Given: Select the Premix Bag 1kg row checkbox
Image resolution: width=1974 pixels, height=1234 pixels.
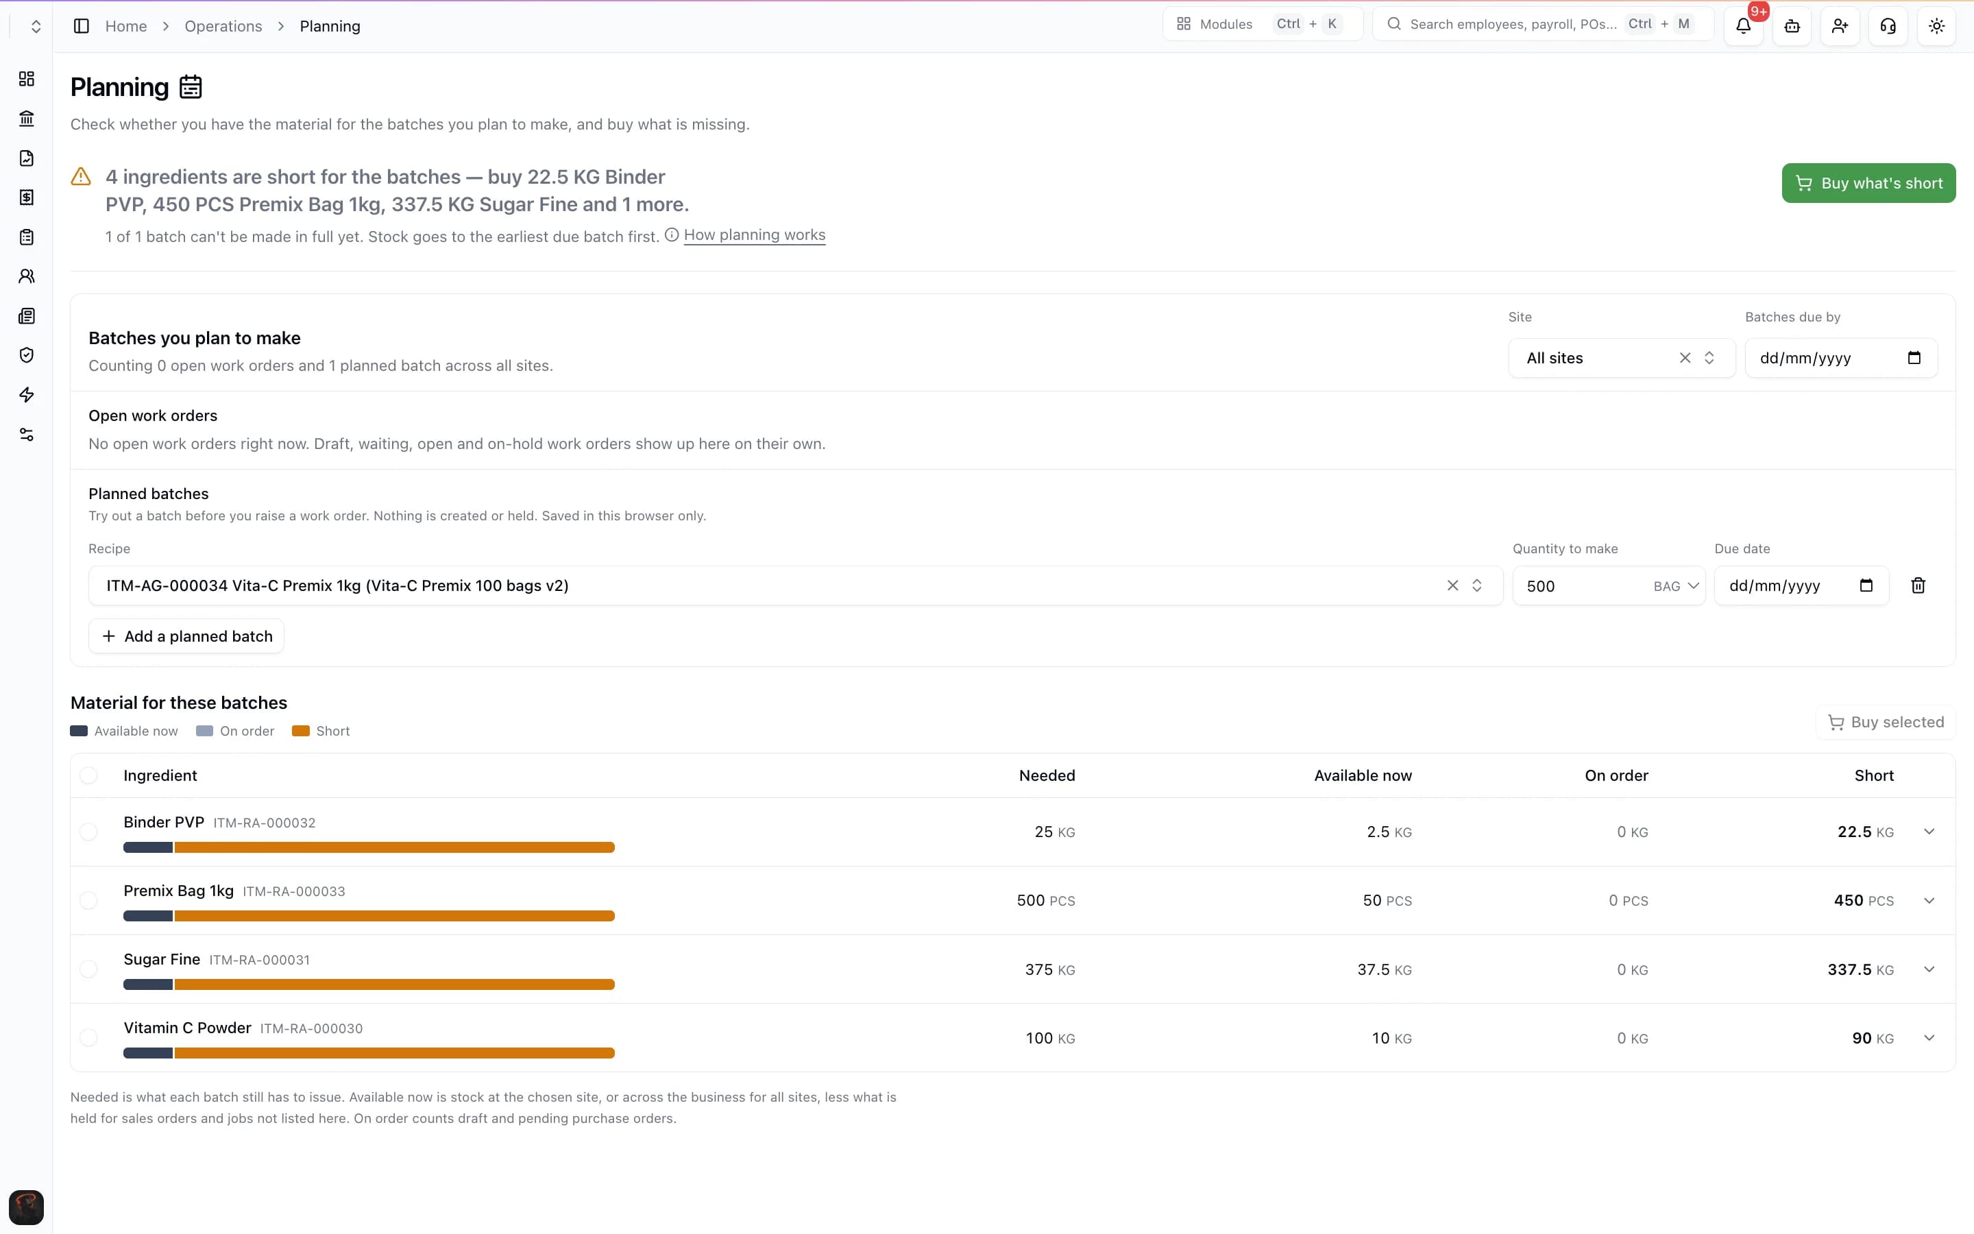Looking at the screenshot, I should tap(88, 900).
